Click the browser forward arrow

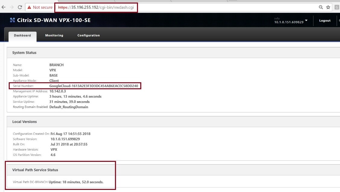coord(12,7)
